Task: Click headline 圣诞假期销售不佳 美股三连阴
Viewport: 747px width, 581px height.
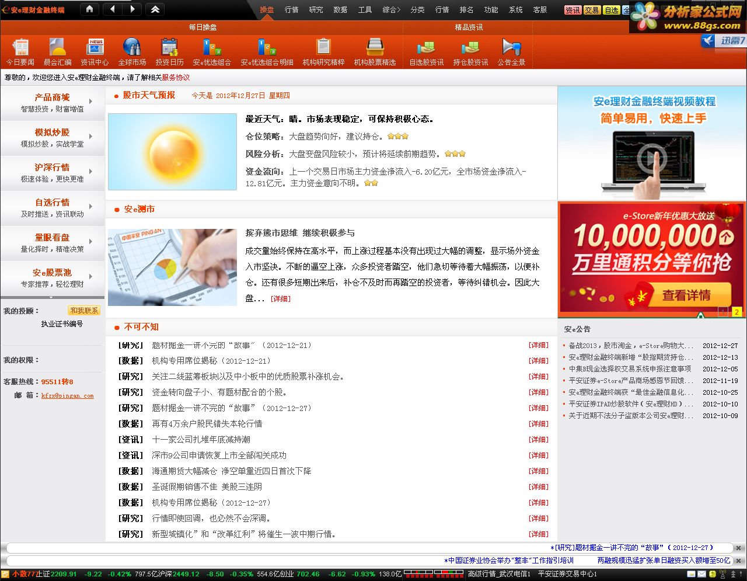Action: (x=207, y=487)
